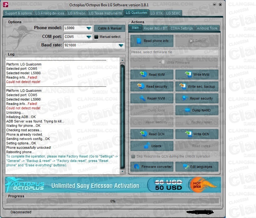Click 'Setting options...OK' log line
The width and height of the screenshot is (256, 218).
[21, 143]
